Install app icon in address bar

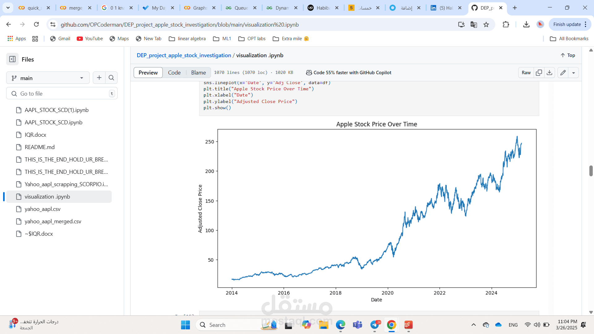click(x=461, y=24)
